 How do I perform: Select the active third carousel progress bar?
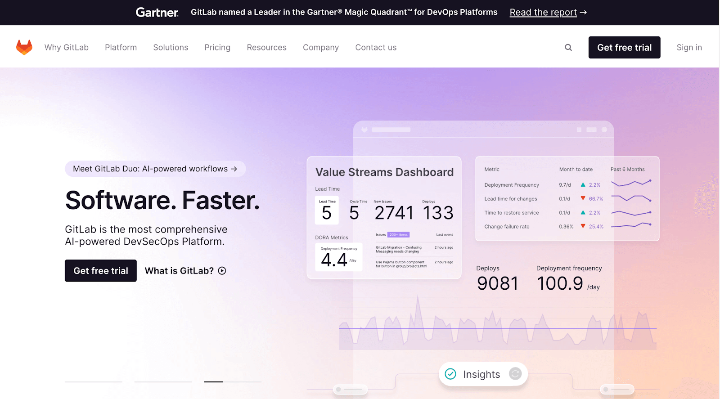(x=233, y=382)
